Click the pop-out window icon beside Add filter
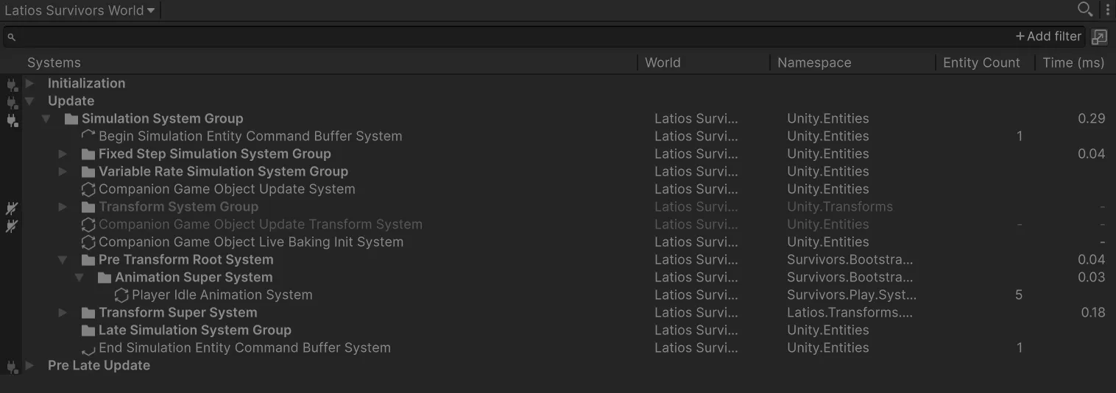The image size is (1116, 393). (1099, 37)
